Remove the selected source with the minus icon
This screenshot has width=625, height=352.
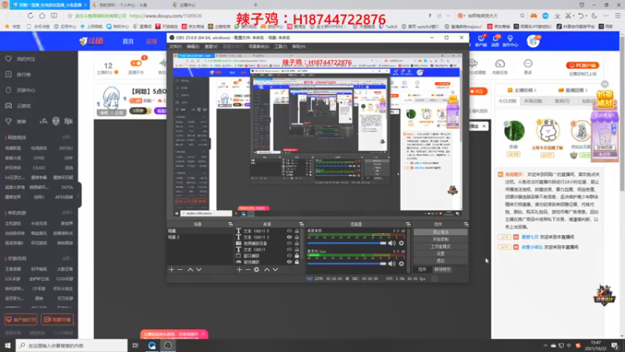click(x=248, y=270)
